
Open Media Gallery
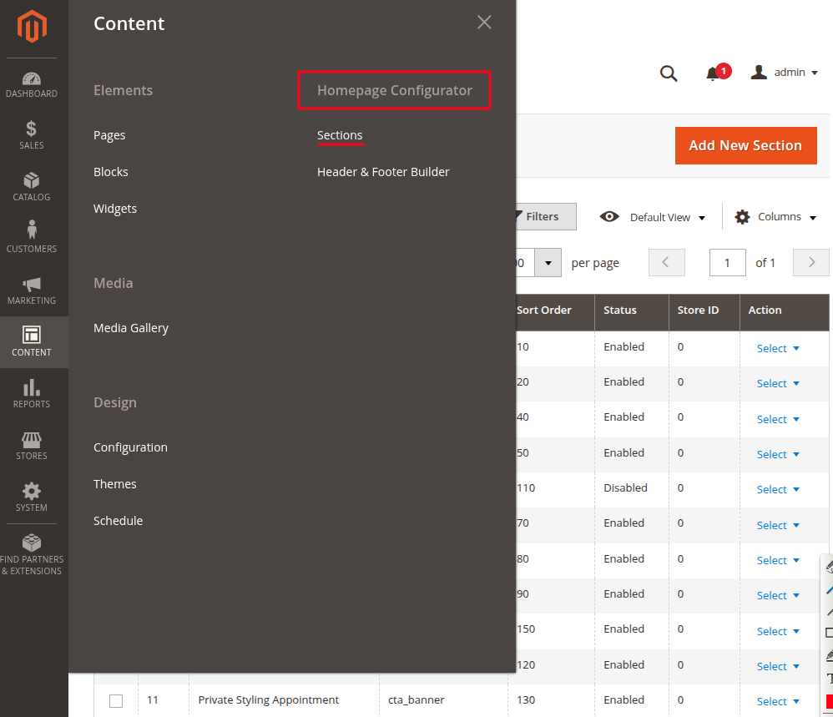tap(131, 328)
